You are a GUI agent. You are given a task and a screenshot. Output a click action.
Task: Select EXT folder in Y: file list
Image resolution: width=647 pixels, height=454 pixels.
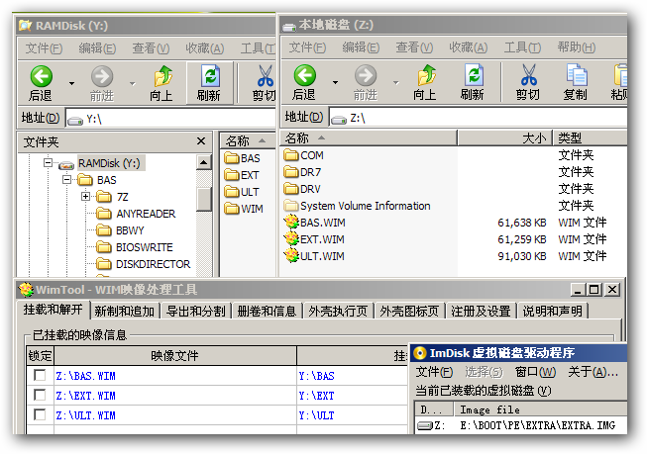tap(242, 175)
